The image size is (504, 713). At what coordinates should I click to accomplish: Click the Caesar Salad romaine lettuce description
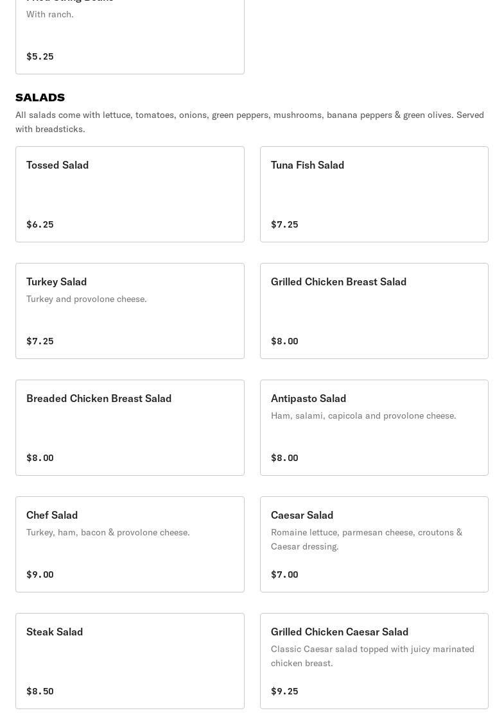367,539
